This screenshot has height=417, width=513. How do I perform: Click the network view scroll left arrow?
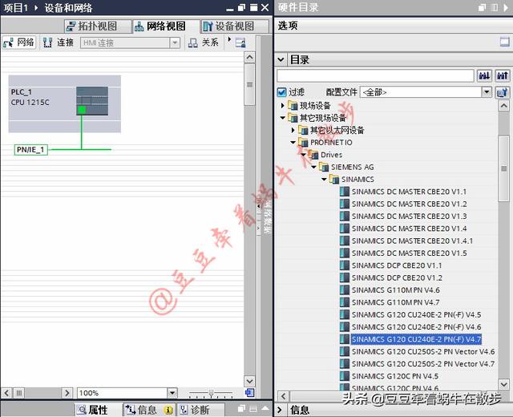(6, 392)
